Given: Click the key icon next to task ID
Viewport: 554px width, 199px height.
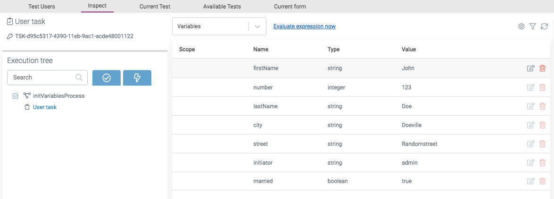Looking at the screenshot, I should click(x=10, y=36).
